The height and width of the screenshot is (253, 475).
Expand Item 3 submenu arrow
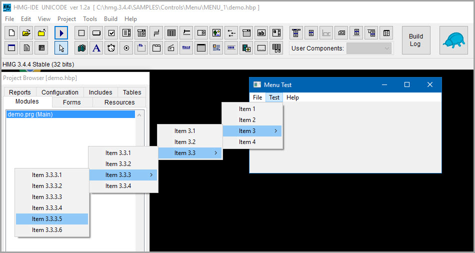tap(275, 131)
